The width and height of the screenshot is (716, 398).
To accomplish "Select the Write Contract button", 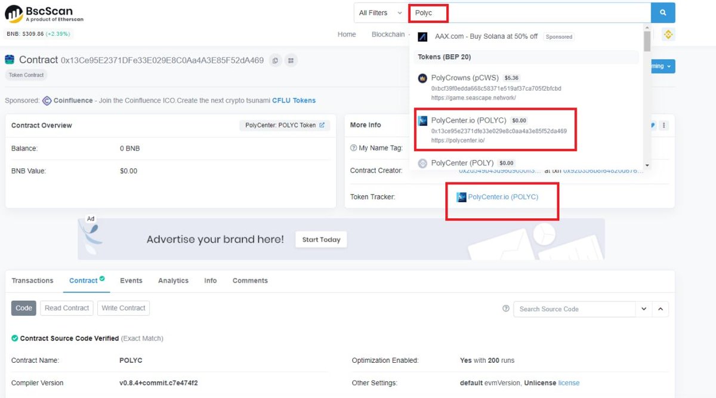I will tap(124, 308).
